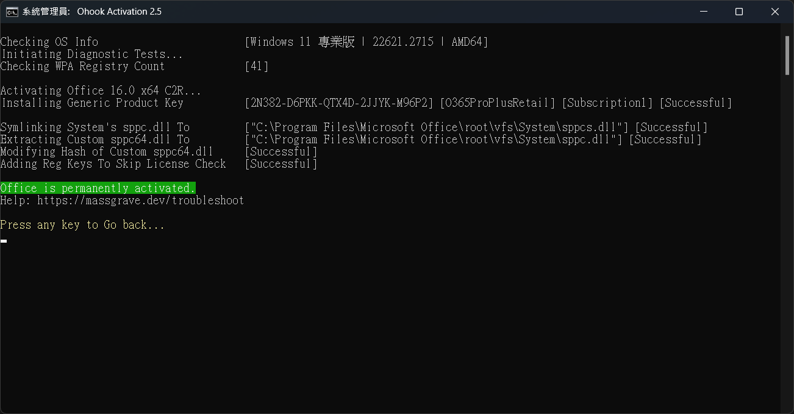Image resolution: width=794 pixels, height=414 pixels.
Task: Click the O365ProPlusRetail label
Action: (x=498, y=103)
